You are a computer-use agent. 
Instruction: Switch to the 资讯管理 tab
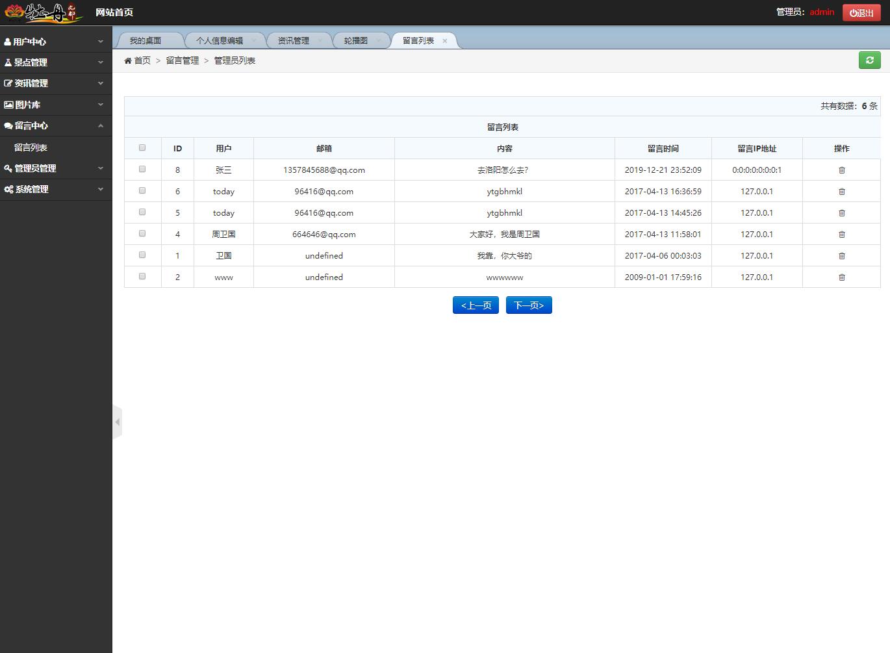tap(294, 41)
